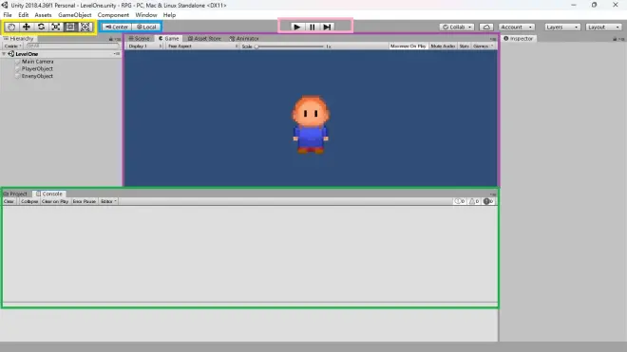The width and height of the screenshot is (627, 352).
Task: Select the Hierarchy tab
Action: (x=18, y=38)
